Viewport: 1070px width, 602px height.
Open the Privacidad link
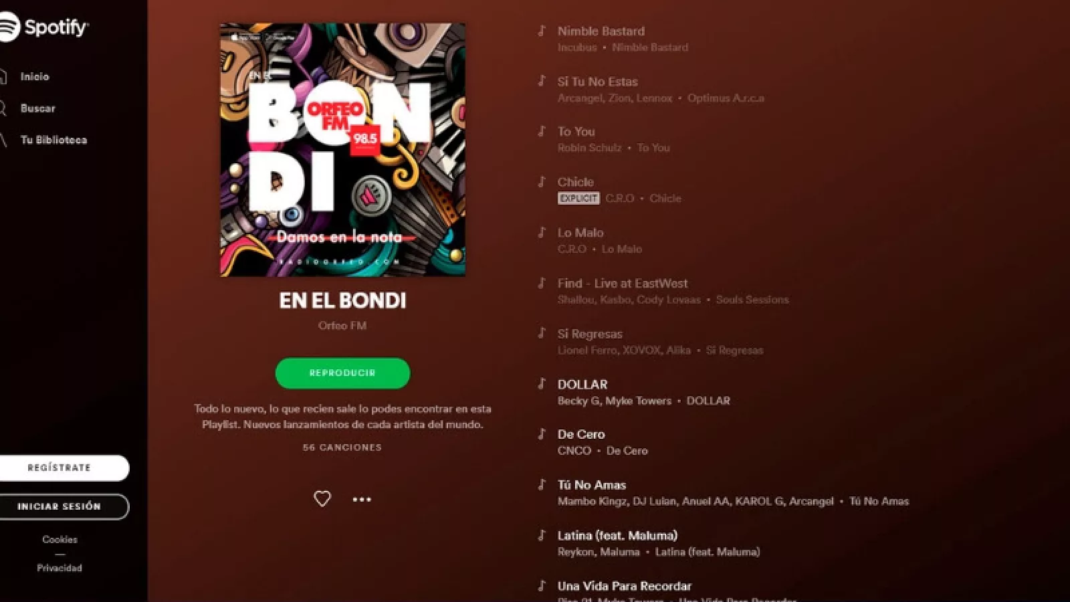tap(60, 568)
